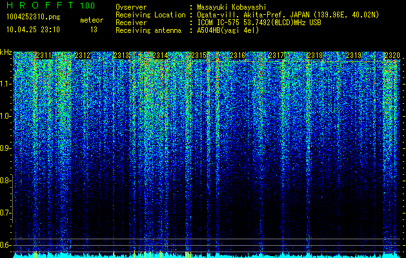Click the kHz axis unit label
Screen dimensions: 406x258
coord(6,52)
